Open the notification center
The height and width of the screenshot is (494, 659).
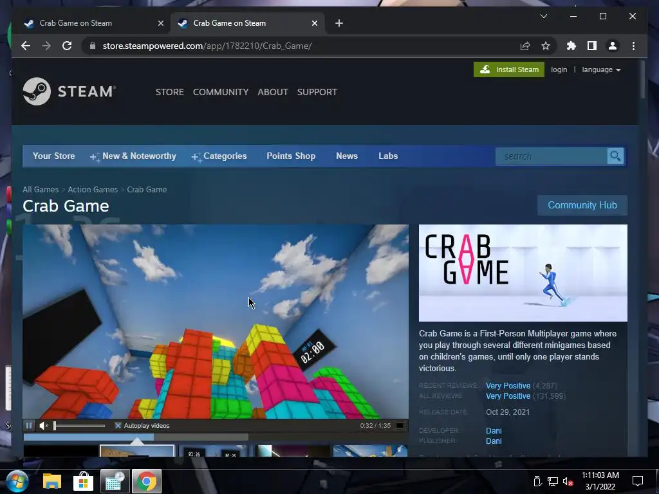coord(638,481)
